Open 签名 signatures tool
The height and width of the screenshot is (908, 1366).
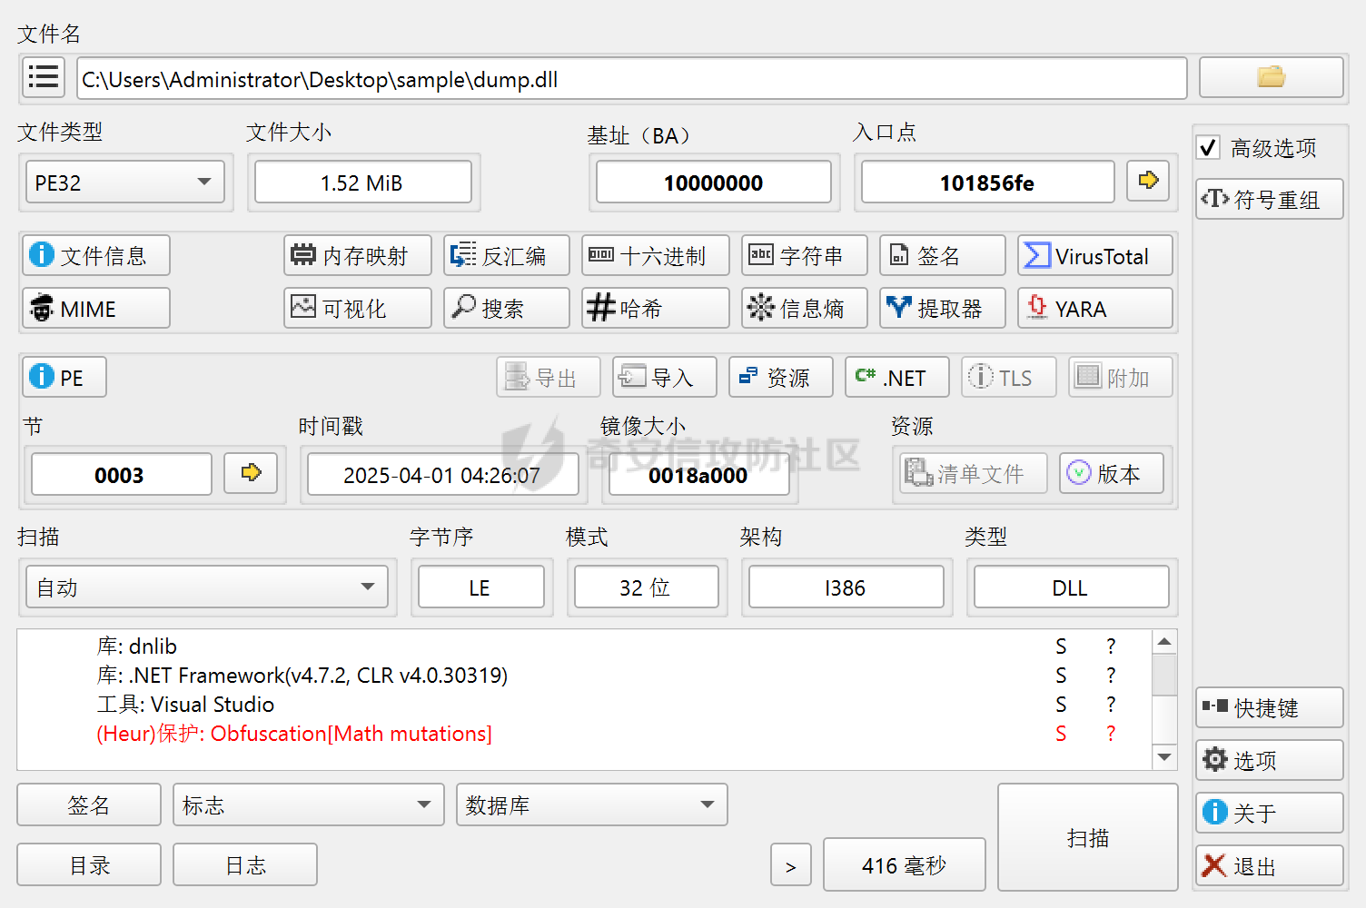click(943, 255)
